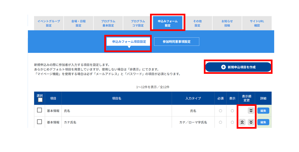Tick the select-all checkbox in the 選択 header
Screen dimensions: 299x152
coord(40,100)
